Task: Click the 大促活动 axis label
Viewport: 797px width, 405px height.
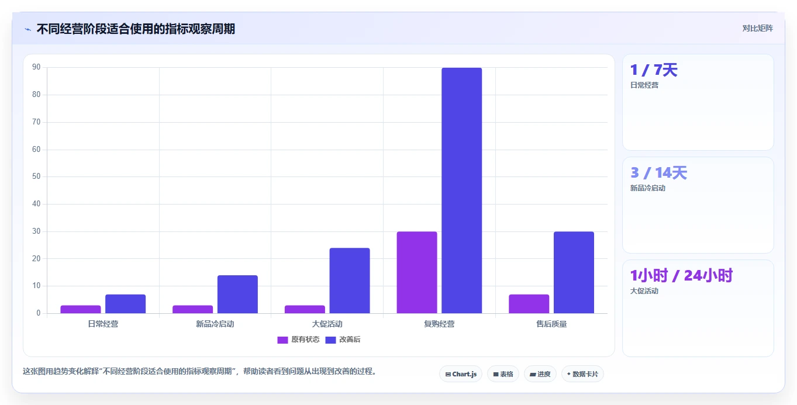Action: pos(327,324)
